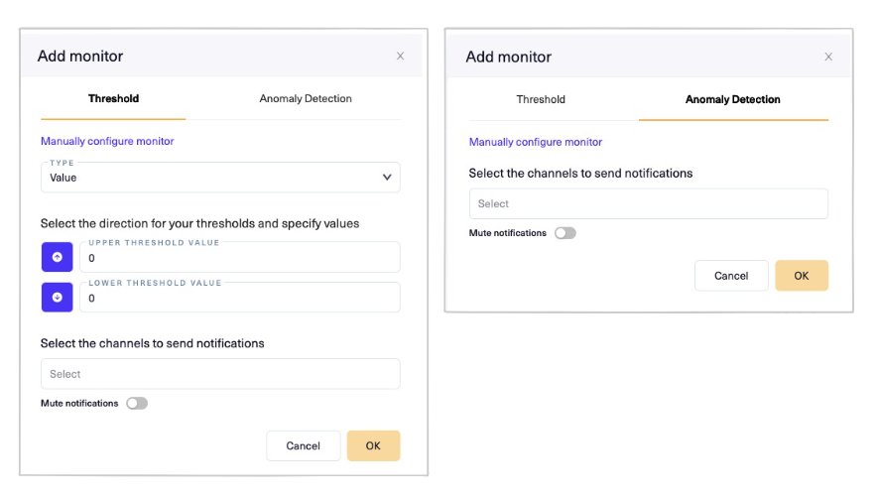This screenshot has width=879, height=500.
Task: Close the Add monitor dialog showing Anomaly Detection
Action: [x=828, y=57]
